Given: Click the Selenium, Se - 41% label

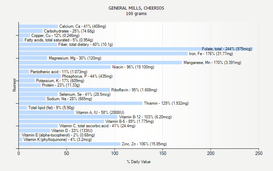Looking at the screenshot, I should tap(85, 94).
